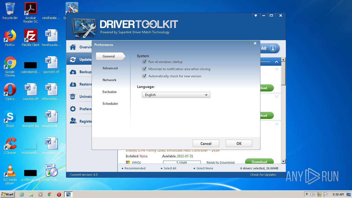Close the Preferences dialog
Viewport: 352px width, 198px height.
point(255,43)
